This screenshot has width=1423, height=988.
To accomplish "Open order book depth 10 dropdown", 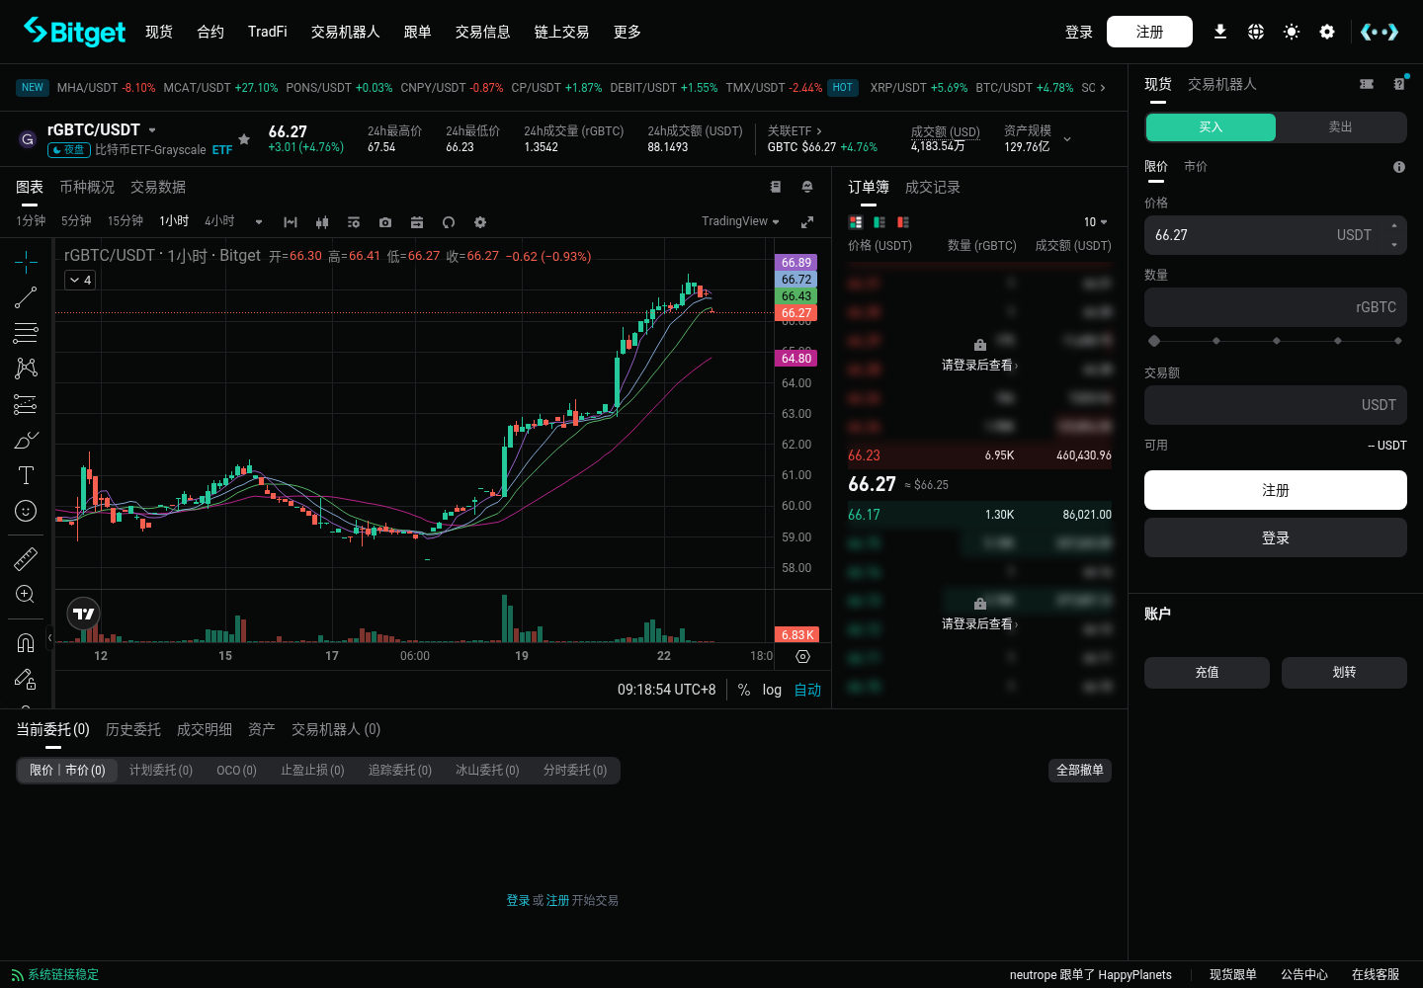I will point(1095,222).
